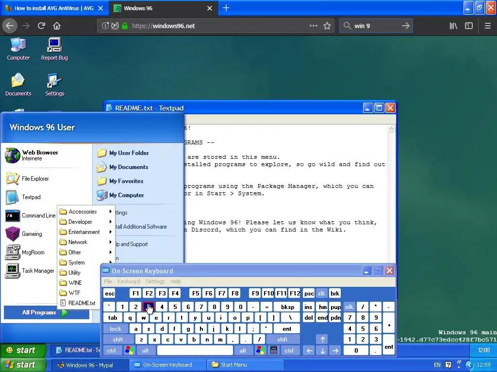Click the browser home icon
This screenshot has height=372, width=497.
57,26
